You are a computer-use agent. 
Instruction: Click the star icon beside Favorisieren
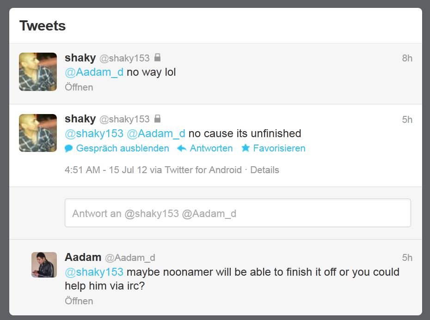point(246,148)
